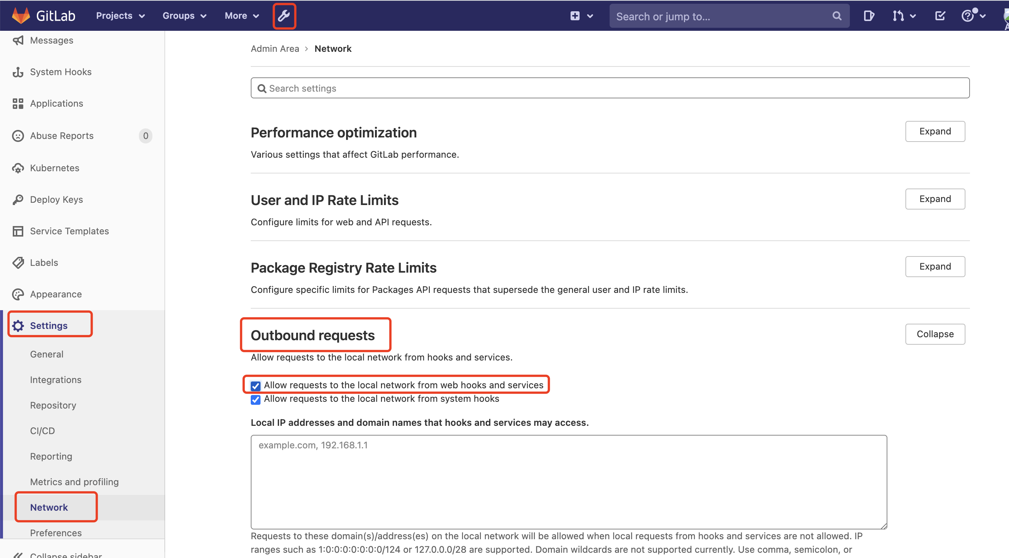The width and height of the screenshot is (1009, 558).
Task: Click the Performance optimization heading
Action: (333, 133)
